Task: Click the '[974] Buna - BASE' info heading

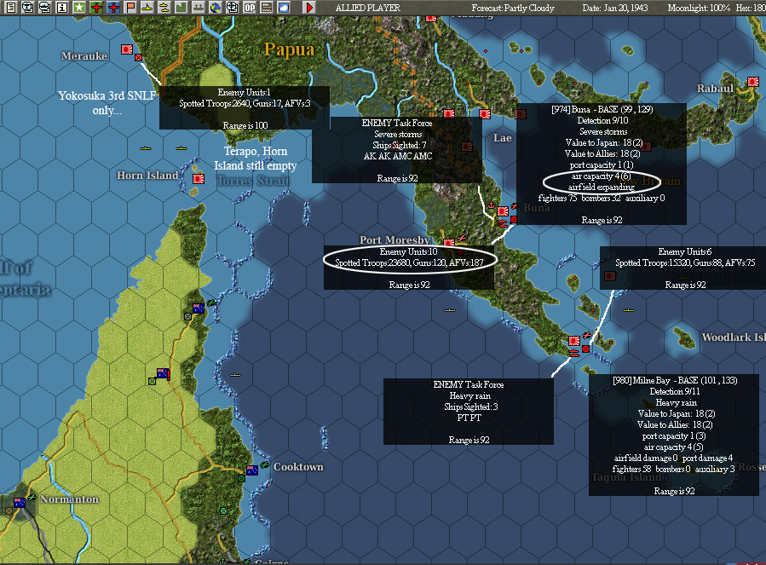Action: click(x=602, y=109)
